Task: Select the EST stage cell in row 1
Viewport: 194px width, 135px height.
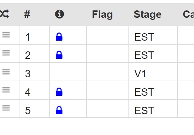Action: click(x=153, y=35)
